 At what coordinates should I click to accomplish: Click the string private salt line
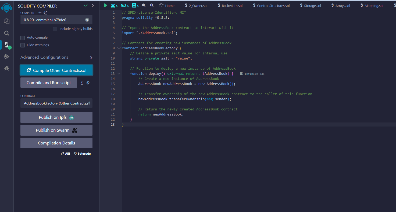161,58
